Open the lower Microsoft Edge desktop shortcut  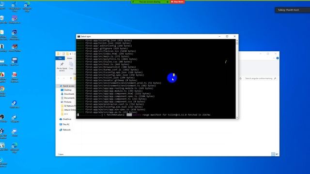click(x=15, y=147)
